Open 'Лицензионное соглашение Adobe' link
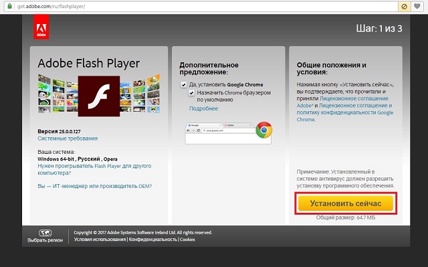 click(x=342, y=102)
